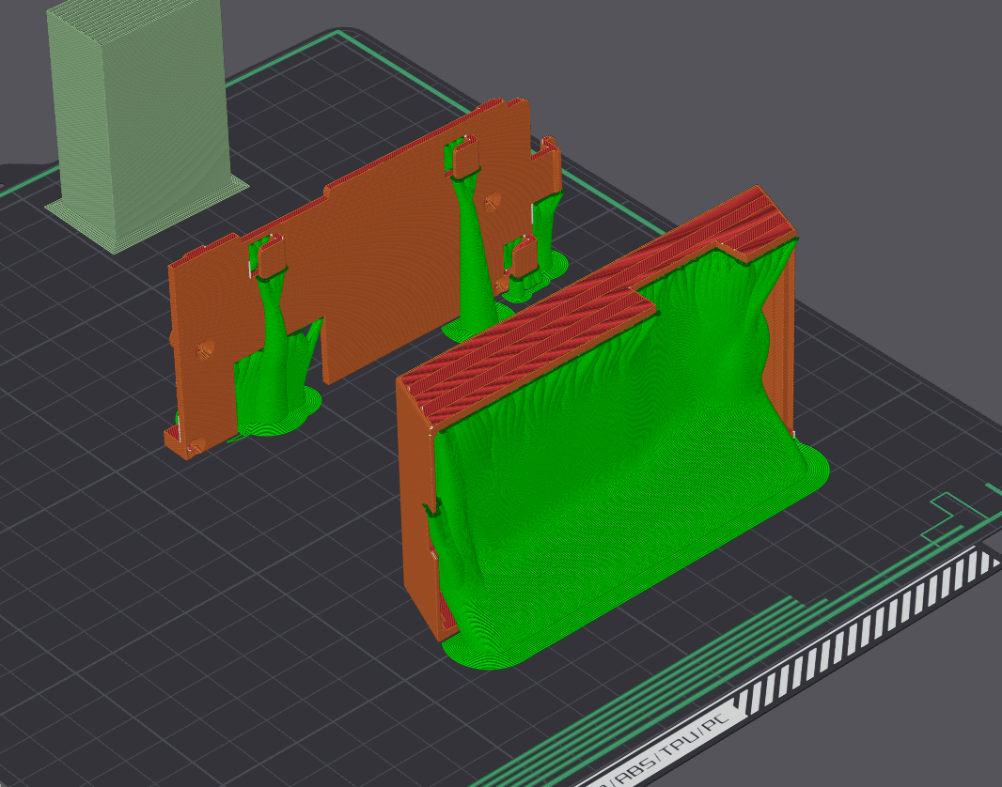Click the small lower-right clip bracket on the left model

(524, 255)
